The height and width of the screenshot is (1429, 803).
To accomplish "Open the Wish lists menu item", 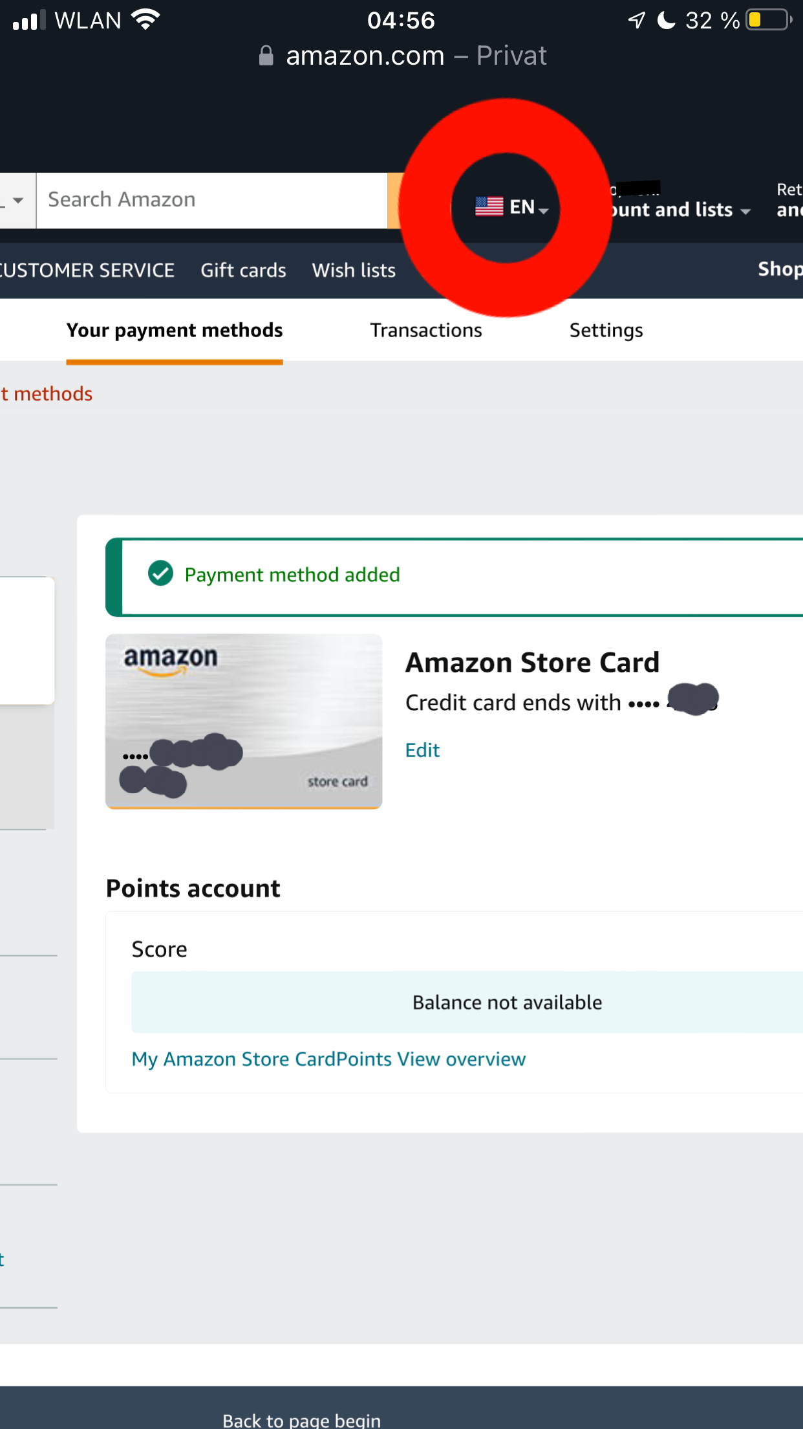I will click(x=353, y=270).
